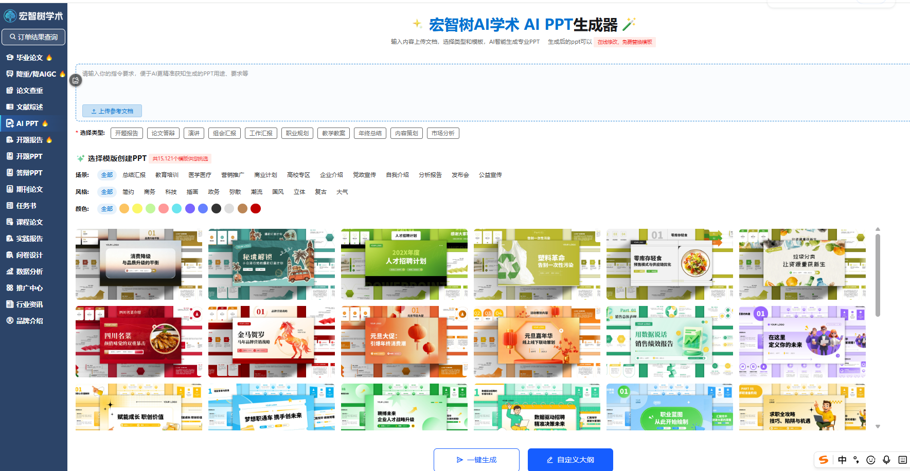This screenshot has width=910, height=471.
Task: Click the 实践报告 sidebar icon
Action: [x=10, y=239]
